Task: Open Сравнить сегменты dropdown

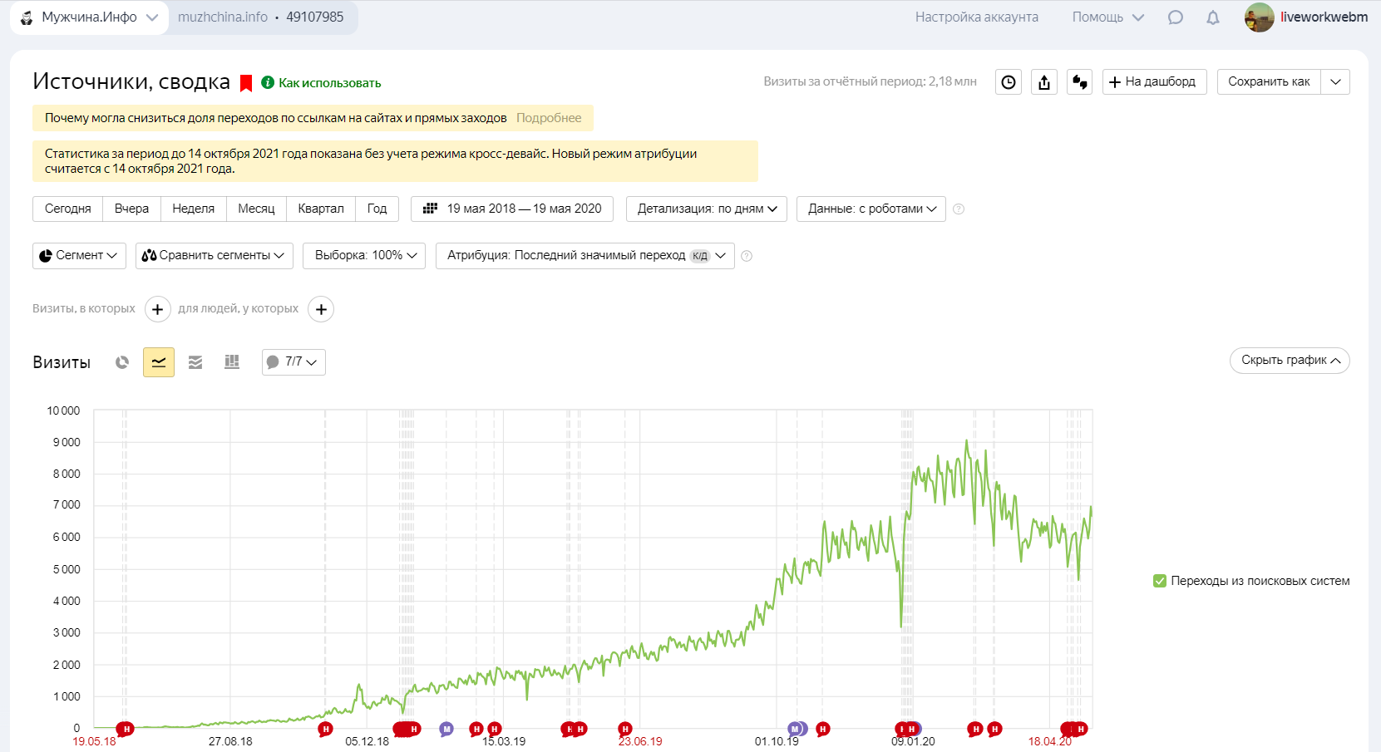Action: (x=214, y=256)
